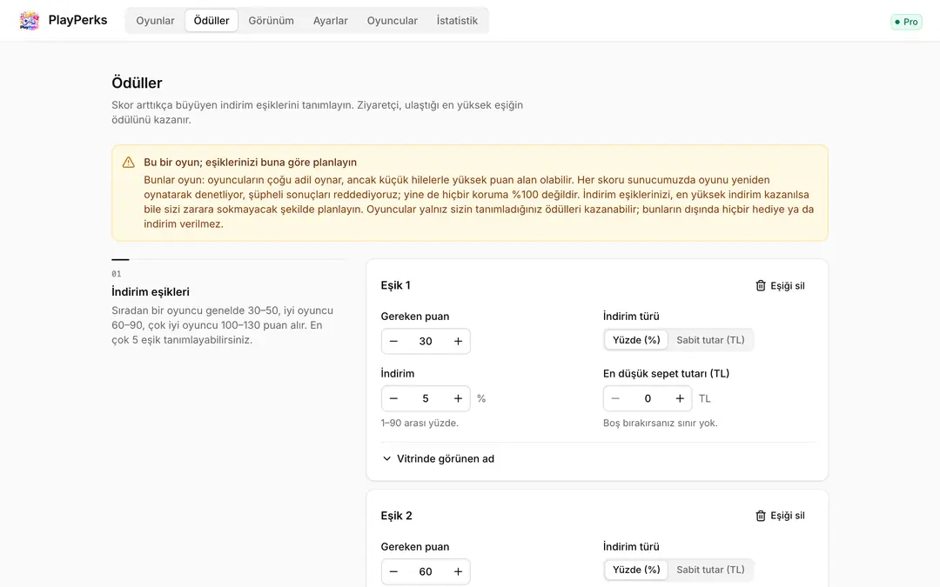Screen dimensions: 940x587
Task: Click the PlayPerks brand name
Action: click(x=78, y=20)
